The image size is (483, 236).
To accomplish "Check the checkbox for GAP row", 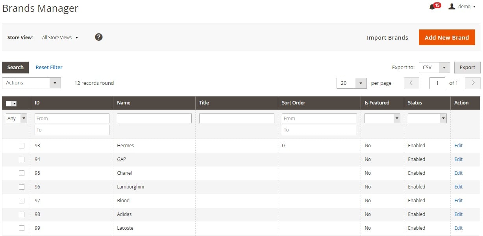I will [x=22, y=159].
